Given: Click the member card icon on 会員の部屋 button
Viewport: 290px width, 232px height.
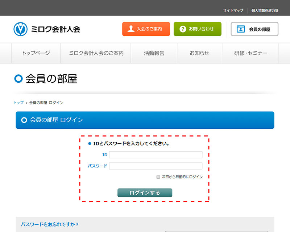Looking at the screenshot, I should 241,29.
